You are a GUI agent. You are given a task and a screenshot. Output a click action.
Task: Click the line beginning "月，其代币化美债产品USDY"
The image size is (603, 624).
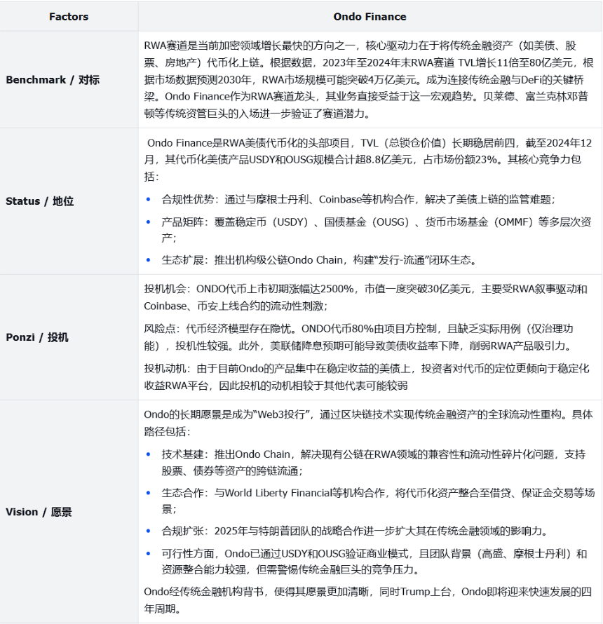[x=363, y=160]
